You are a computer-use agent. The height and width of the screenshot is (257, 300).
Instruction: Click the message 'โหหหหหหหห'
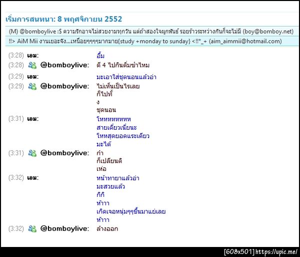[x=113, y=119]
